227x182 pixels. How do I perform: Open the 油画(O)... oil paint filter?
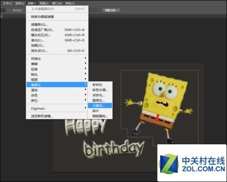point(57,45)
